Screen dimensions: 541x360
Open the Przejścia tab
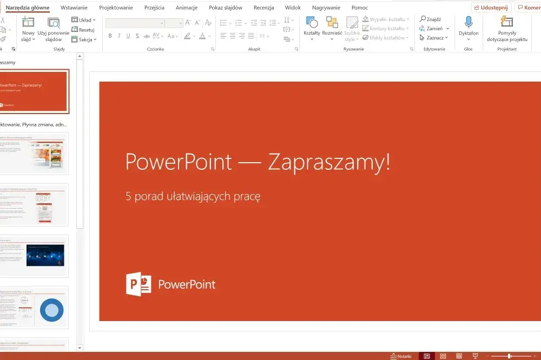(x=154, y=8)
